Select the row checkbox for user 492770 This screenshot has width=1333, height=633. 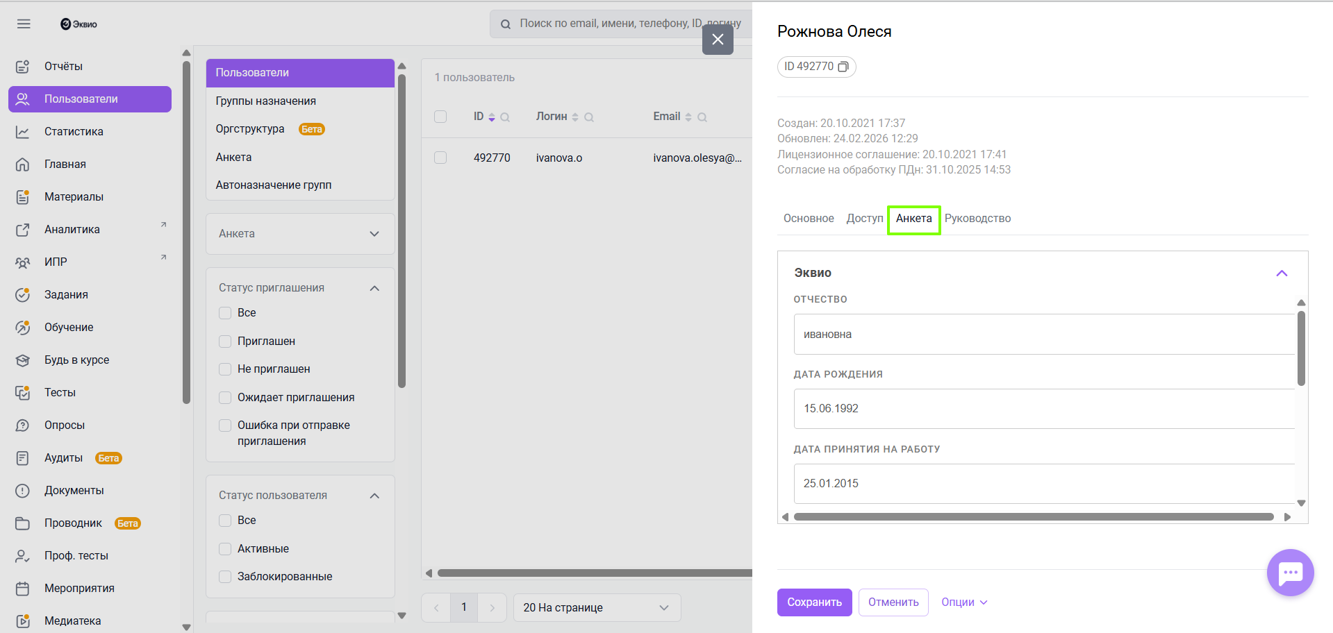click(x=440, y=158)
